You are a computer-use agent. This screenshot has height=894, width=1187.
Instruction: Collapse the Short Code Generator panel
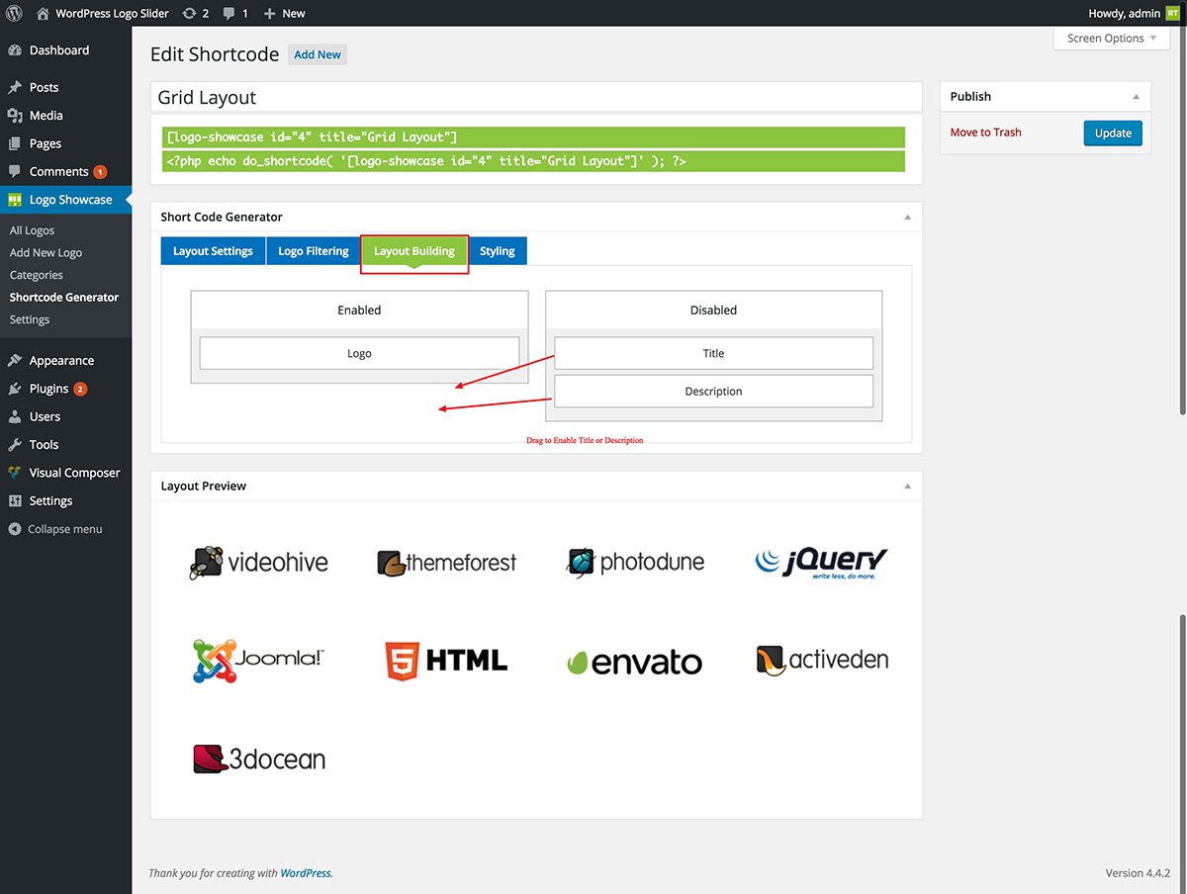(907, 218)
